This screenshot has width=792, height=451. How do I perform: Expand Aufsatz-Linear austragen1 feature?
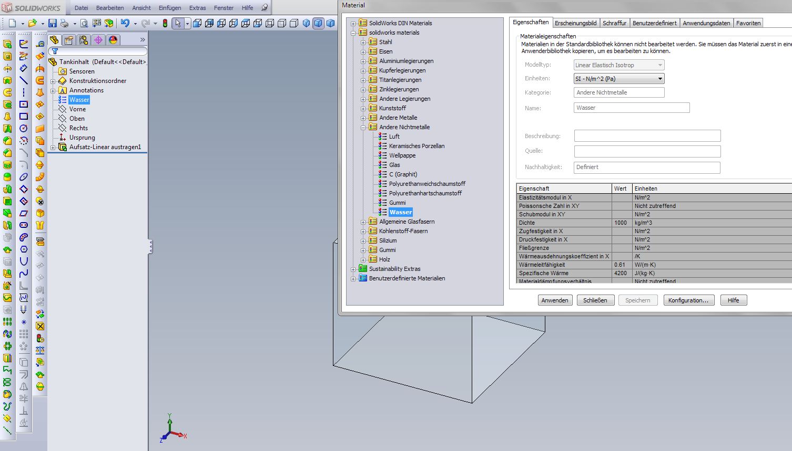53,148
